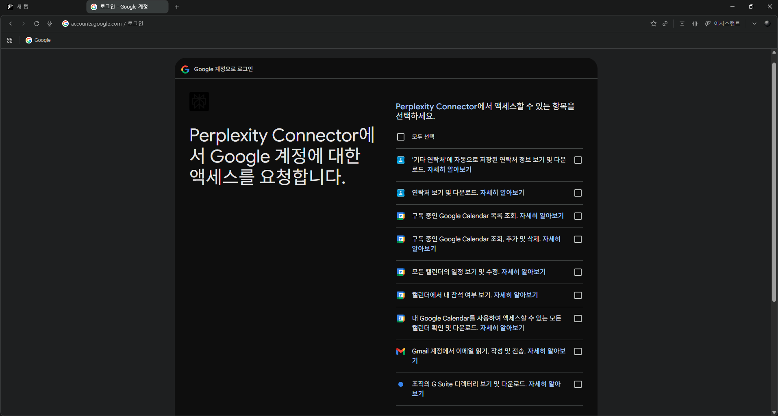The image size is (778, 416).
Task: Switch to the '새 탭' tab
Action: (x=43, y=7)
